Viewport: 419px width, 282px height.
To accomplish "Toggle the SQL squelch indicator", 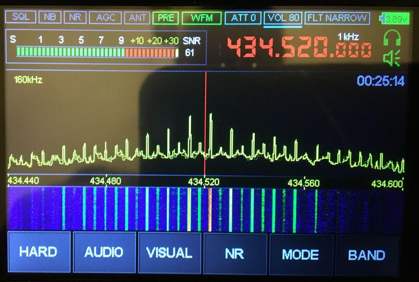I will click(x=21, y=18).
